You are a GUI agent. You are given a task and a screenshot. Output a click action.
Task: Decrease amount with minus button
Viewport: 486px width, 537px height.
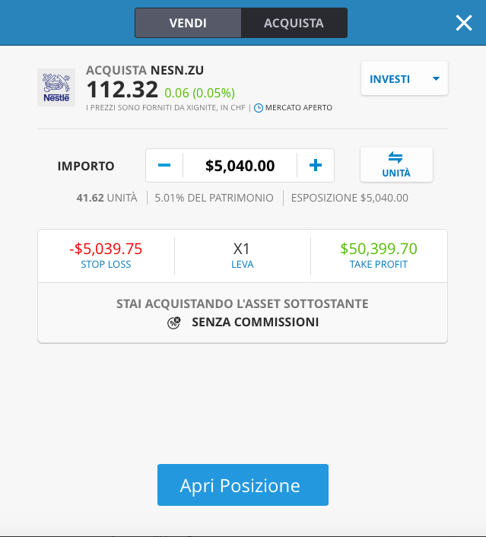[164, 165]
